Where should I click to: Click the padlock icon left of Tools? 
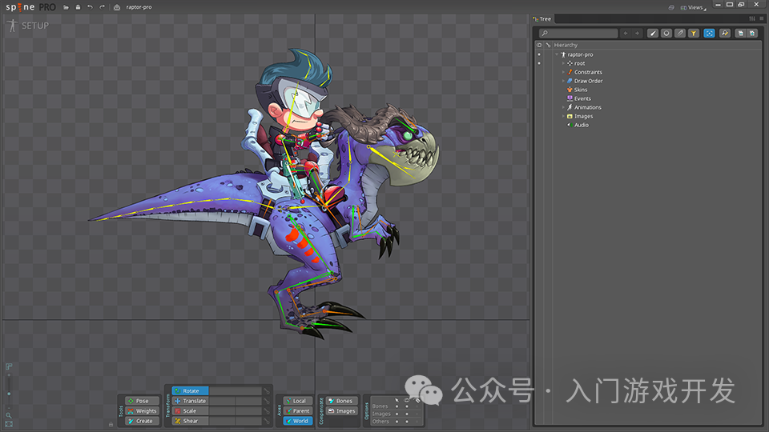click(x=111, y=424)
